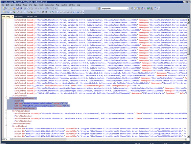Open the XML menu
This screenshot has height=144, width=191.
pos(30,5)
